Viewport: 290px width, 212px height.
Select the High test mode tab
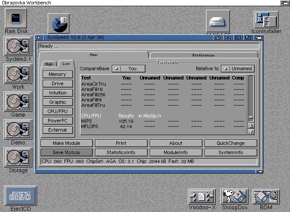[49, 64]
